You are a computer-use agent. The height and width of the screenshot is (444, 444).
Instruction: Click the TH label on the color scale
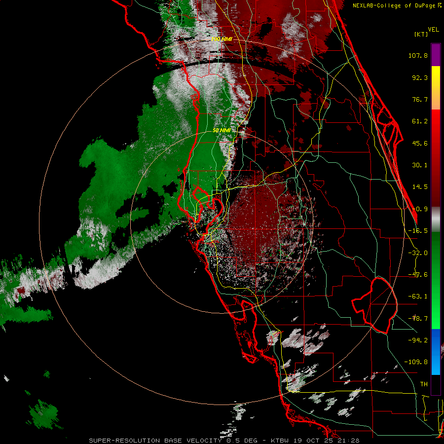[424, 384]
